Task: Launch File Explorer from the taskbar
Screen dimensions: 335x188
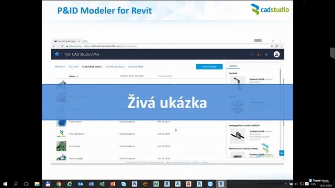Action: point(37,184)
